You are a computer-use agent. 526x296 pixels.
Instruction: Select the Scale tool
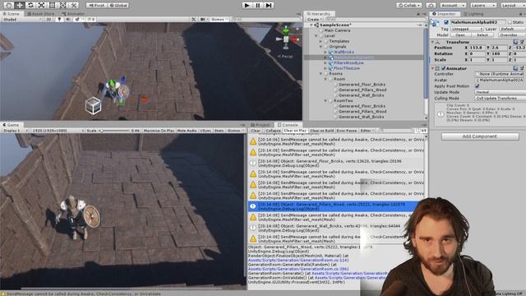41,5
